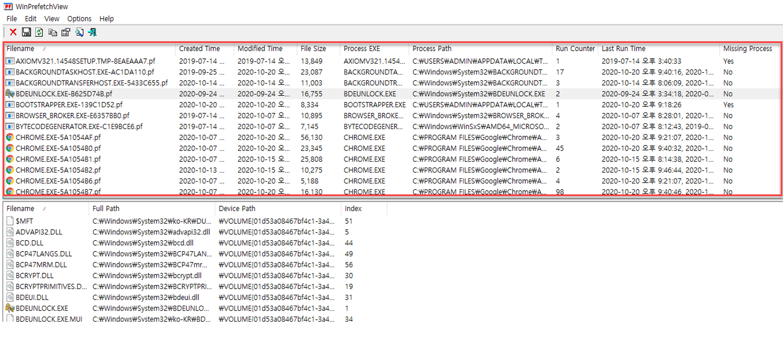783x342 pixels.
Task: Click the red X delete selected files icon
Action: [x=13, y=32]
